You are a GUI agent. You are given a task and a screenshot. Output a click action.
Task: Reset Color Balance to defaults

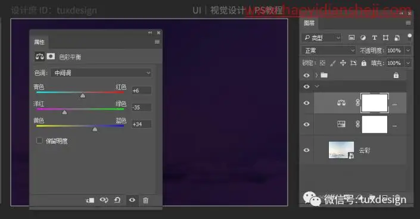[117, 200]
